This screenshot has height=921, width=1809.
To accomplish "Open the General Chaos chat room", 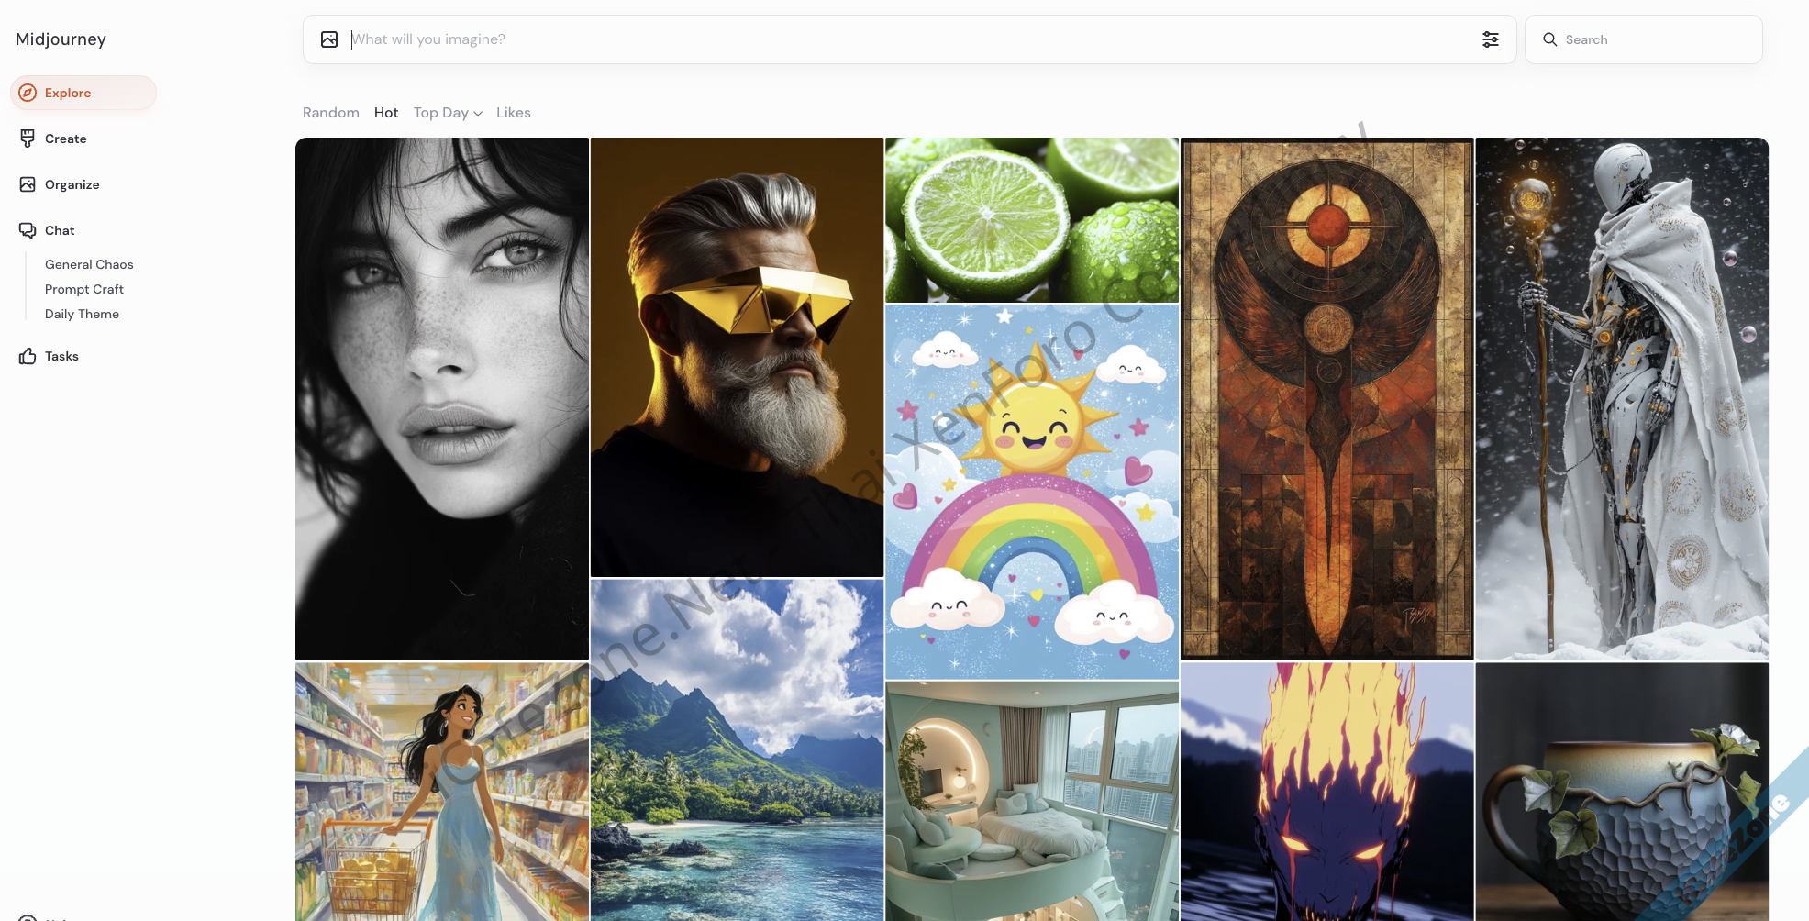I will pos(89,264).
